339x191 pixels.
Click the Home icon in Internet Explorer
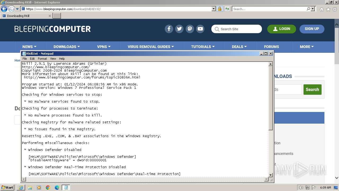pyautogui.click(x=322, y=9)
